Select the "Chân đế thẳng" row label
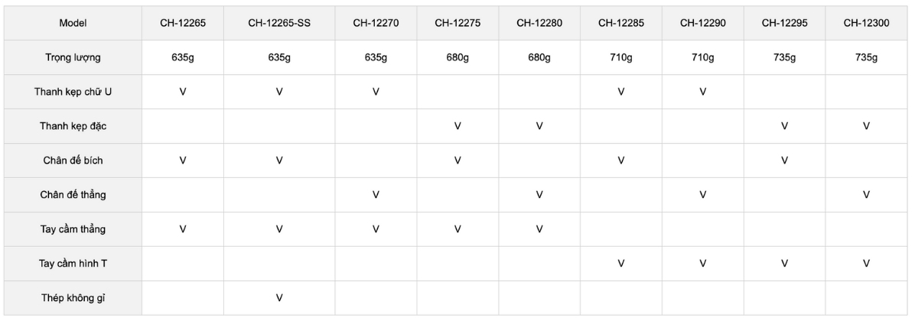 click(x=73, y=195)
